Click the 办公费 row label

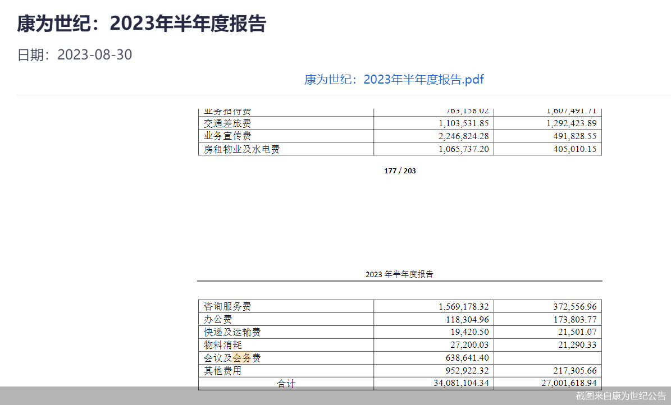[218, 319]
